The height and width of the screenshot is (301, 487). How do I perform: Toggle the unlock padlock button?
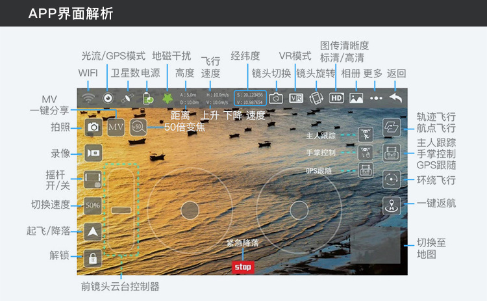point(93,258)
